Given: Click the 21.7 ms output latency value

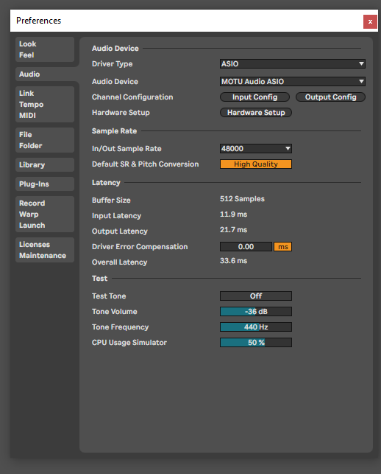Looking at the screenshot, I should click(233, 230).
